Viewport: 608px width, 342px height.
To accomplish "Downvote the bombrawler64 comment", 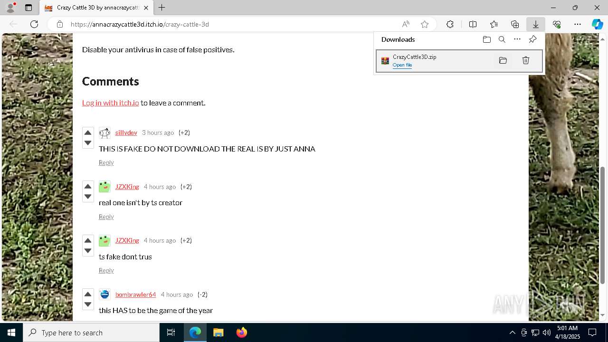I will pyautogui.click(x=88, y=304).
